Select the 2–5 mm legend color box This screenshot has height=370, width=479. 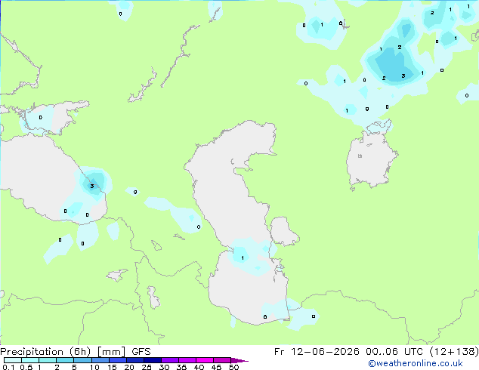tap(65, 360)
